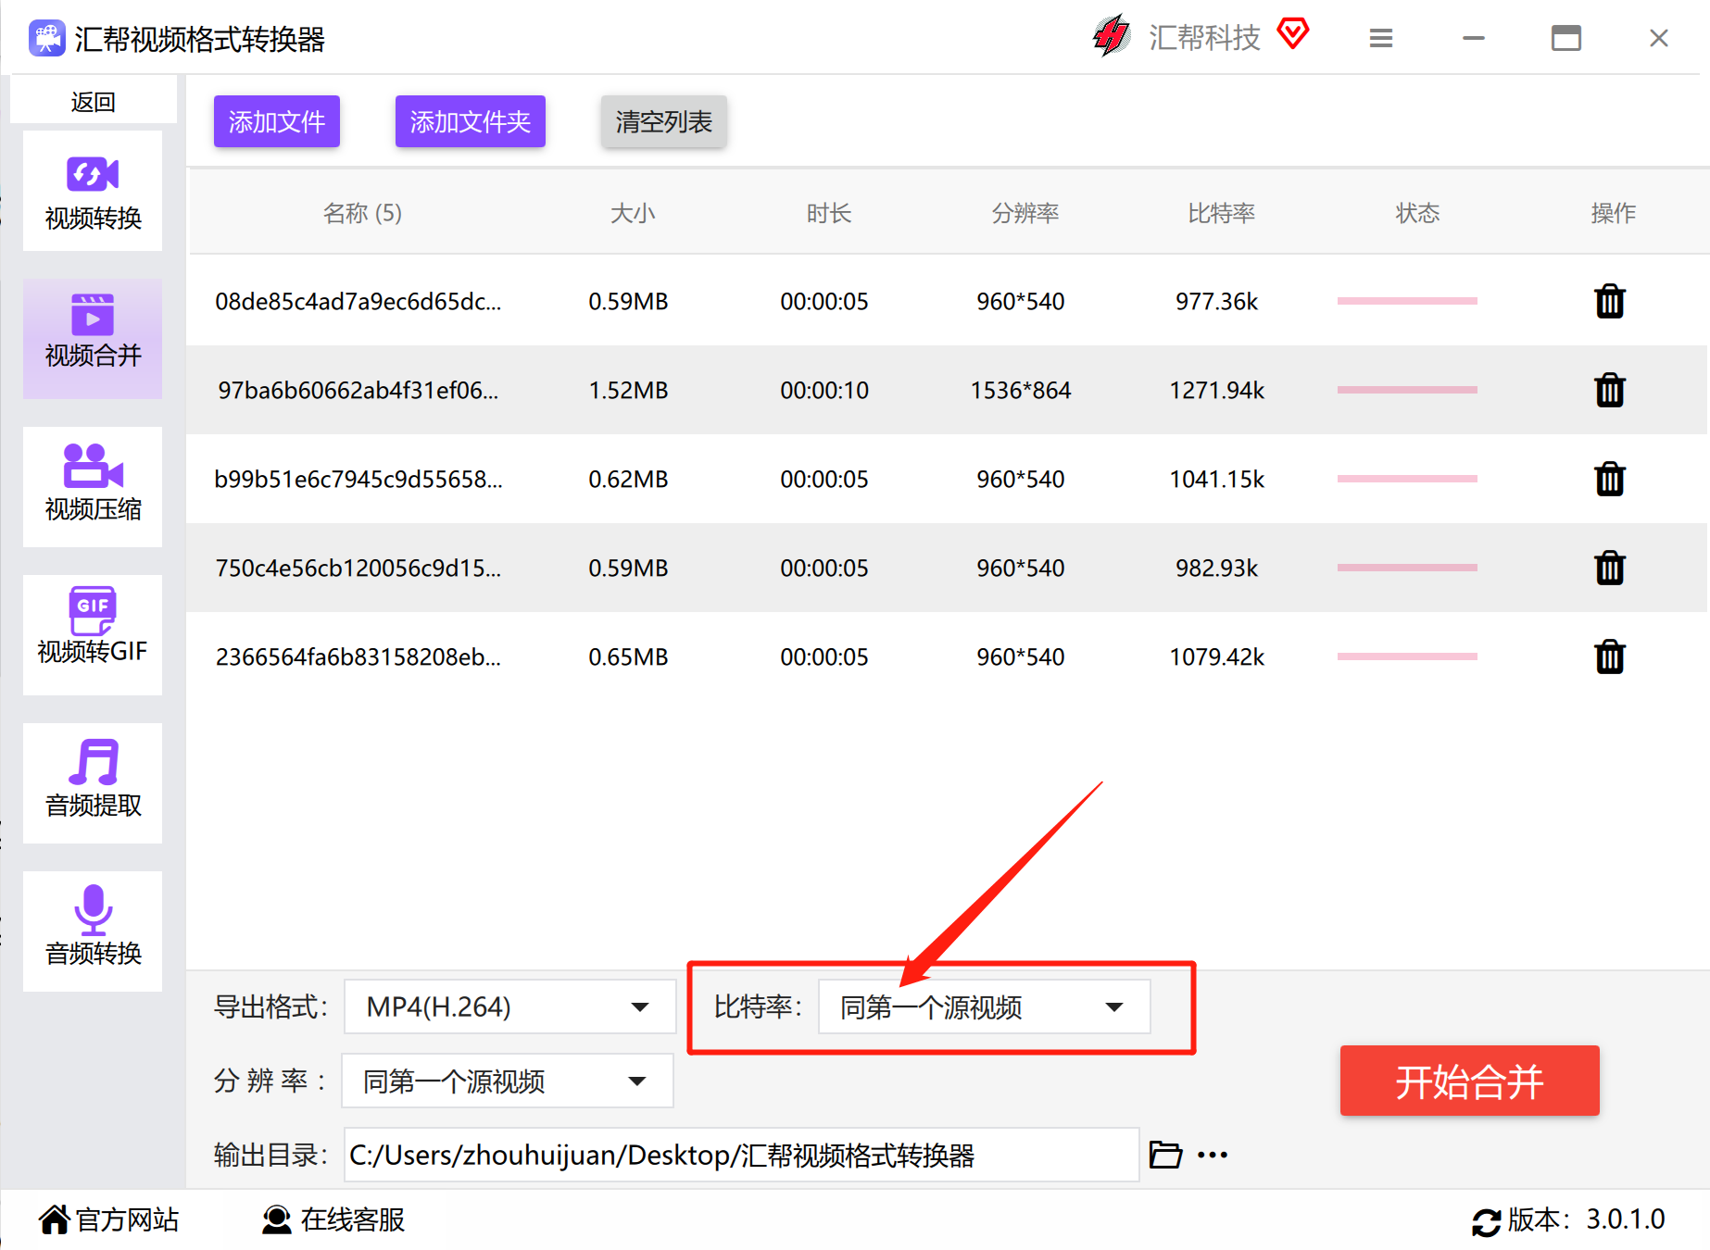The height and width of the screenshot is (1250, 1710).
Task: Open the 音频转换 audio convert tool
Action: 93,931
